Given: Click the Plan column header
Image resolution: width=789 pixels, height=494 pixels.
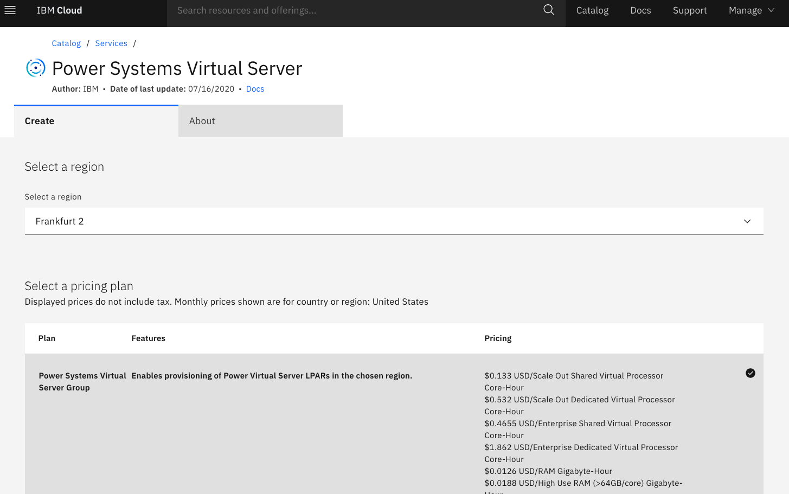Looking at the screenshot, I should pos(47,338).
